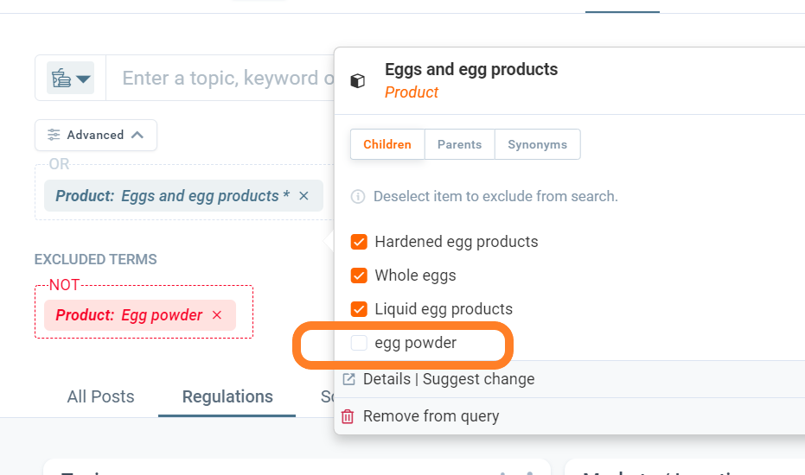Image resolution: width=805 pixels, height=475 pixels.
Task: Uncheck Hardened egg products
Action: (x=359, y=242)
